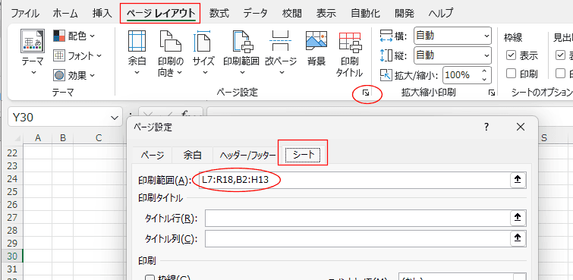This screenshot has width=573, height=280.
Task: Switch to the ヘルプ tab
Action: (440, 14)
